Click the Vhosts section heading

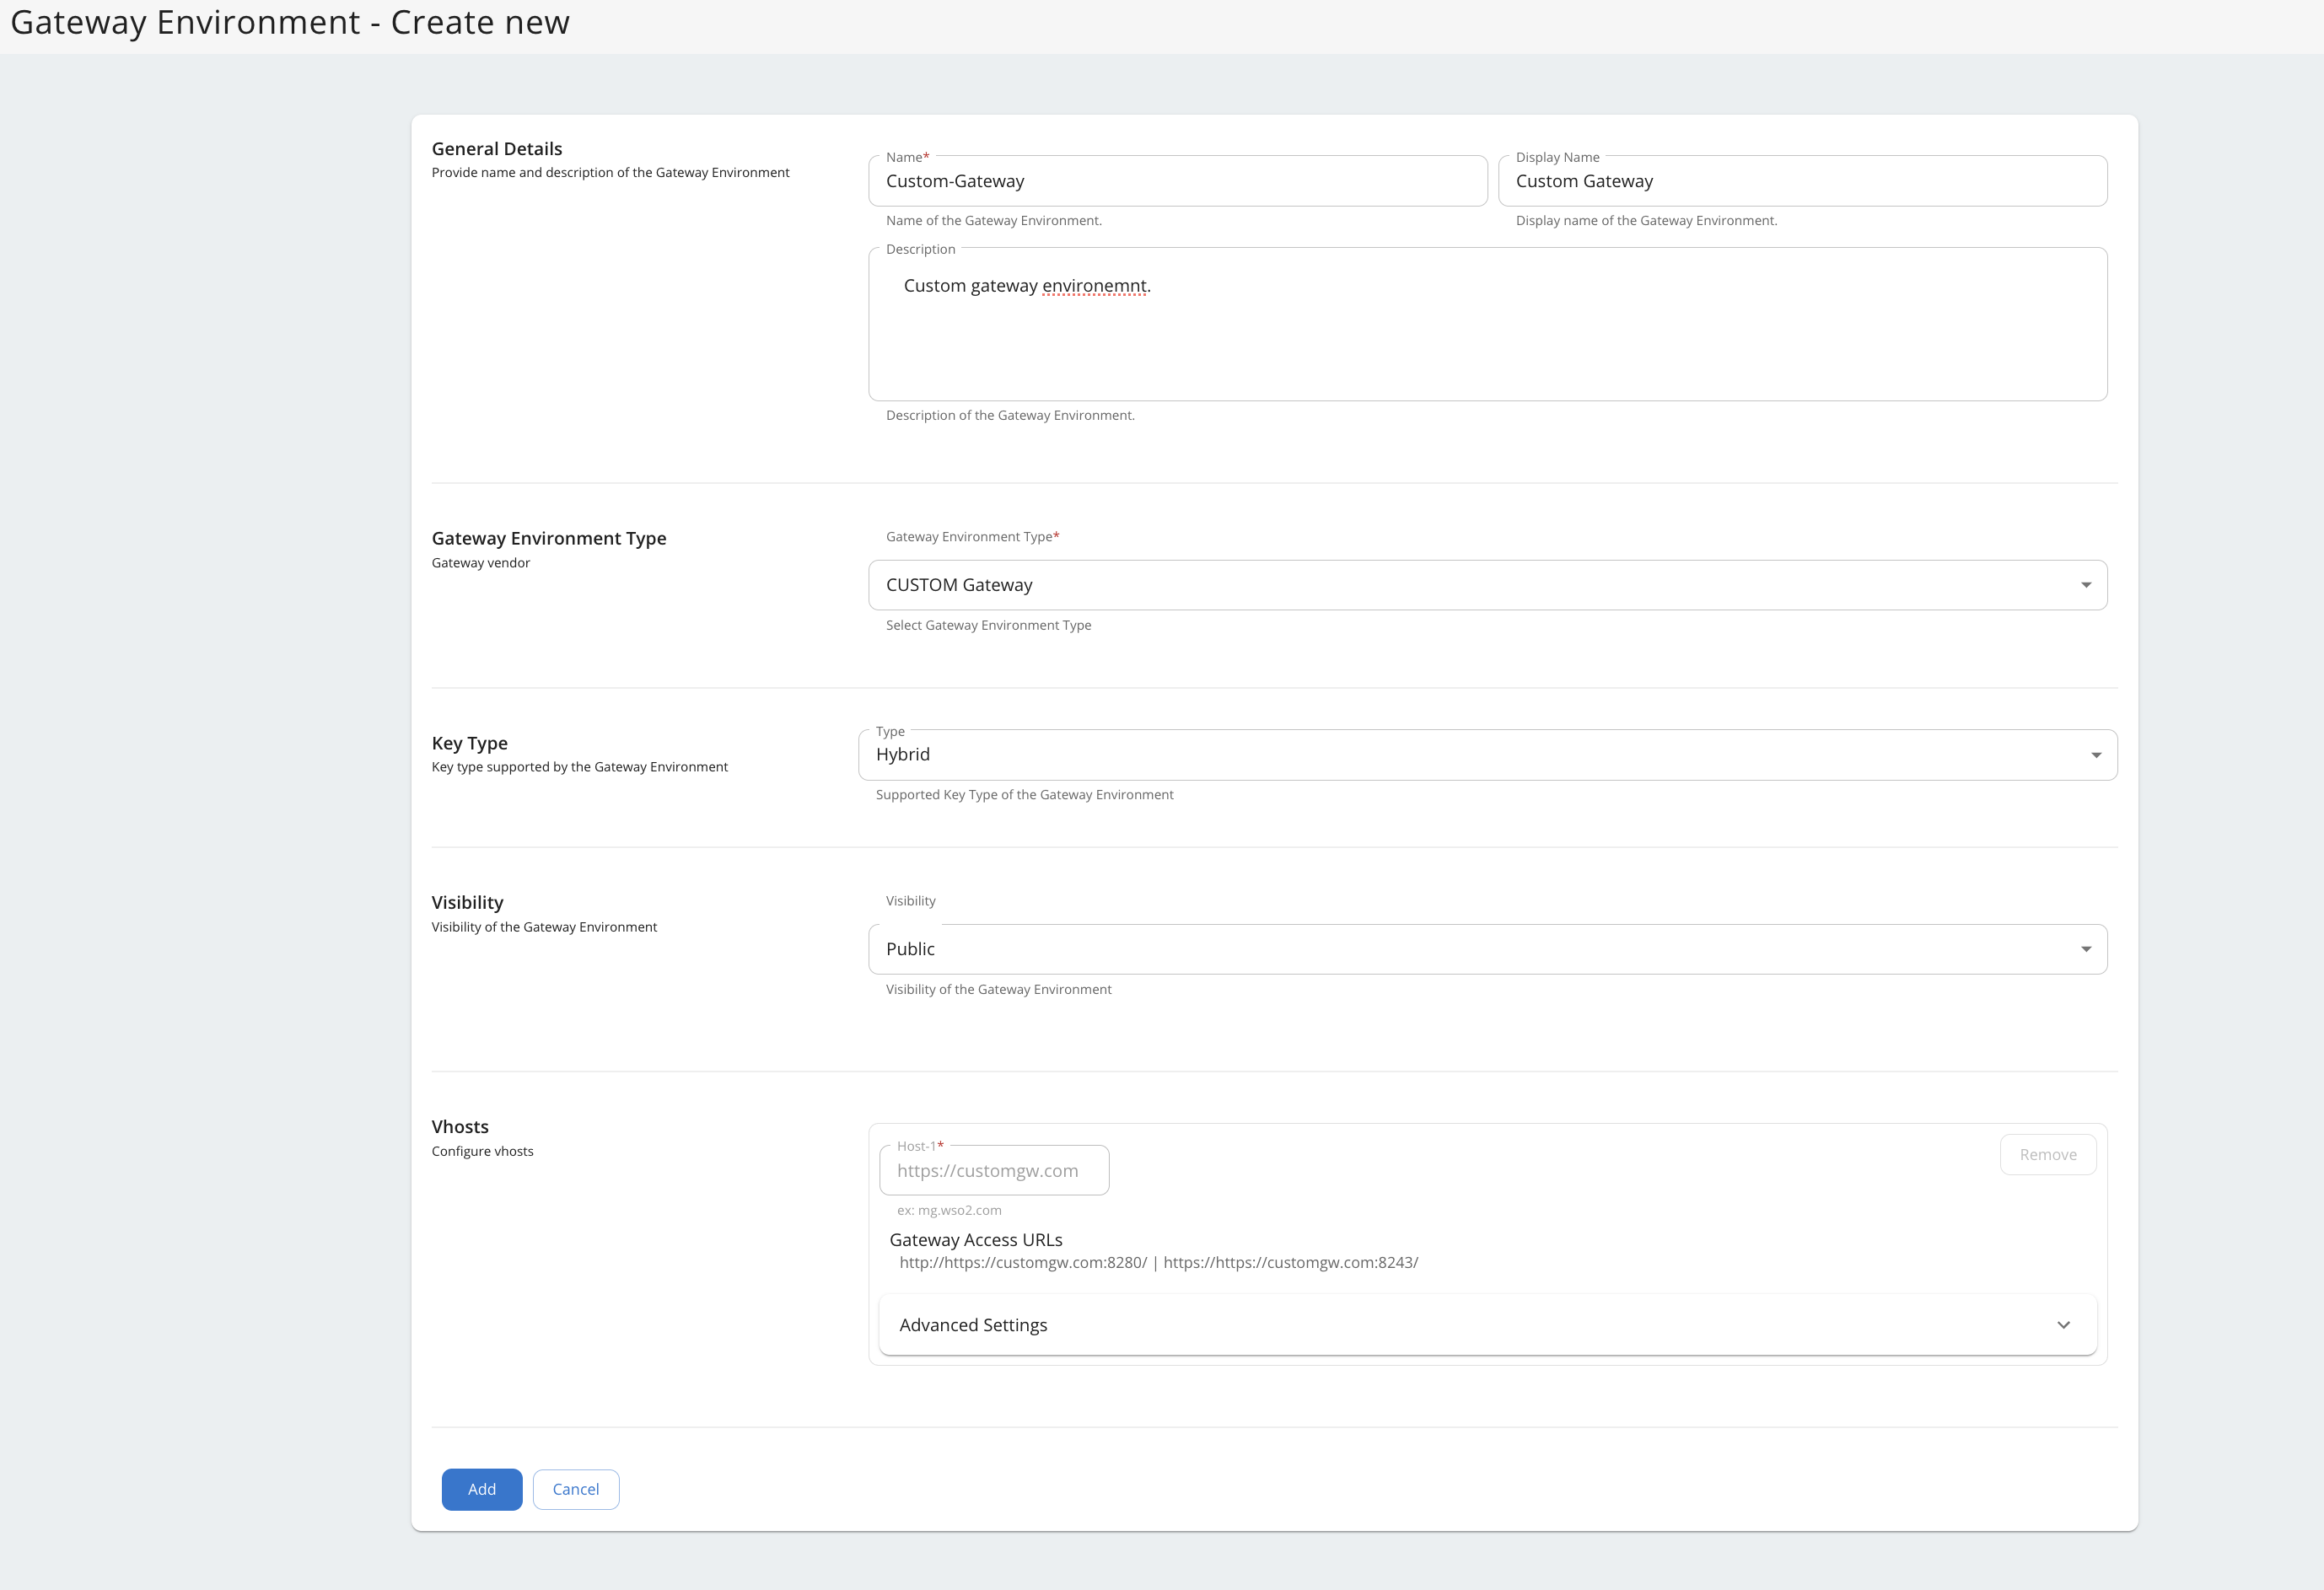coord(459,1126)
